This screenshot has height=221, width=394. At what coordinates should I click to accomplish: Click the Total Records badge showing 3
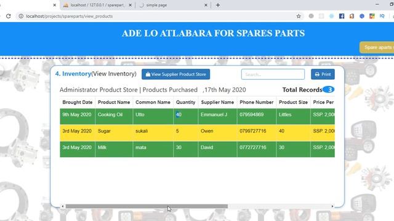328,90
